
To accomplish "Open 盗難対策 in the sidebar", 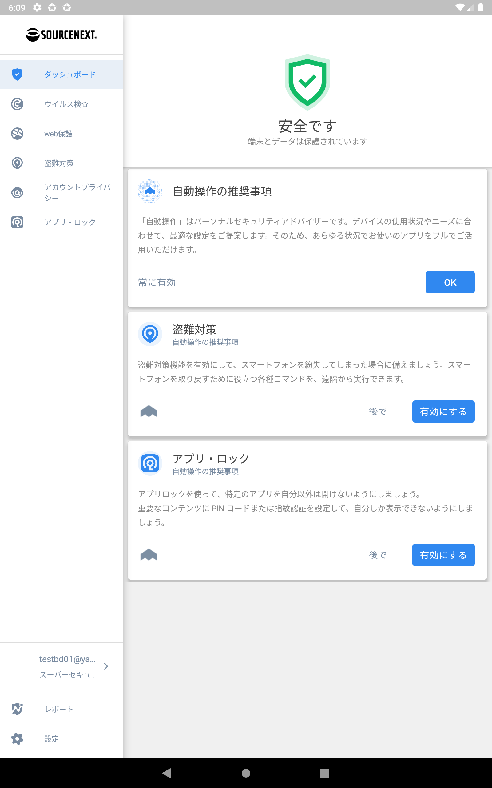I will click(61, 163).
